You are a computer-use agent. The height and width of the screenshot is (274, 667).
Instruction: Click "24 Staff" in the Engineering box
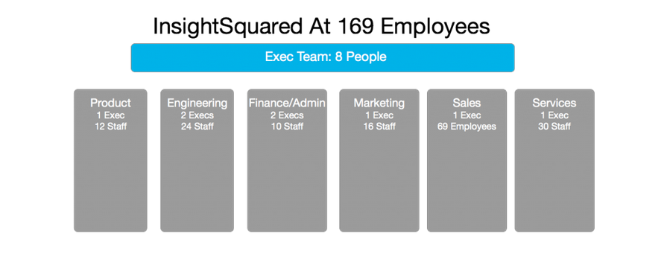(197, 126)
